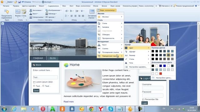Select the first Text radio button

click(34, 86)
